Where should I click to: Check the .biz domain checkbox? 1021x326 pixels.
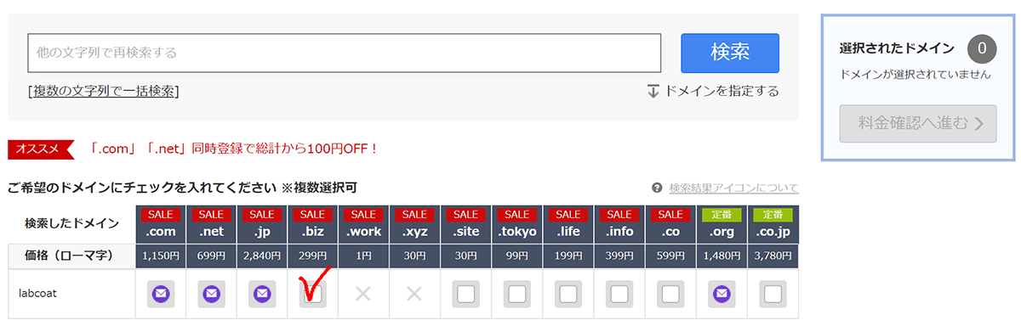(x=313, y=295)
